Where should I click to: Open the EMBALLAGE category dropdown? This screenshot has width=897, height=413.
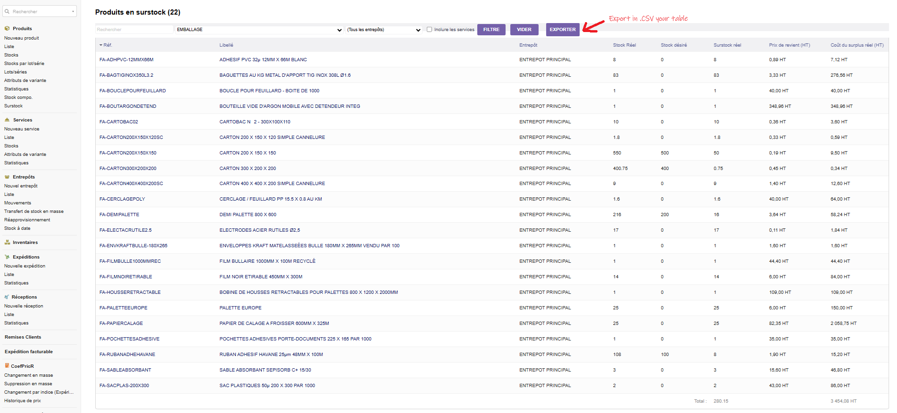tap(259, 30)
